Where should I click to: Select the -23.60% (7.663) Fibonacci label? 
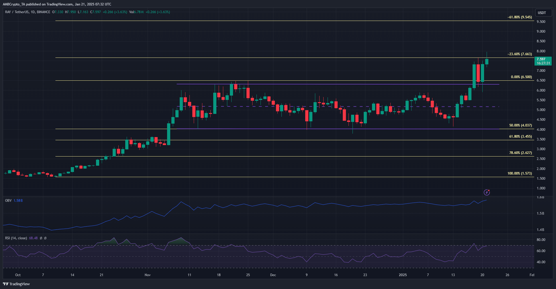[520, 54]
